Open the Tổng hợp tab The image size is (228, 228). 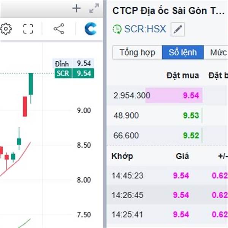point(137,52)
